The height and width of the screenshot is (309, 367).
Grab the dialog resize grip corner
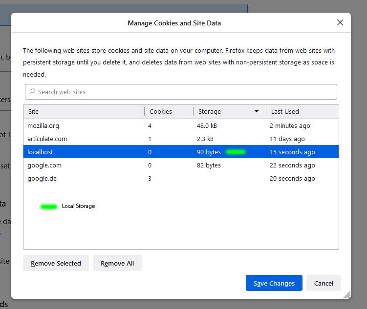click(x=347, y=295)
